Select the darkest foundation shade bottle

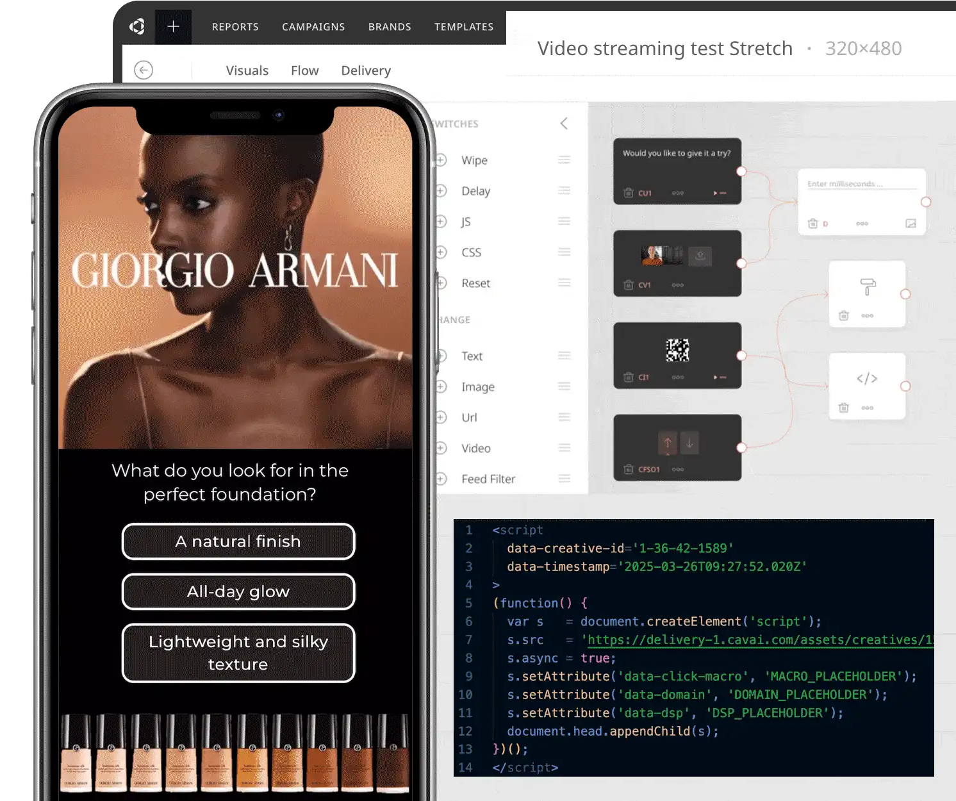(x=392, y=754)
